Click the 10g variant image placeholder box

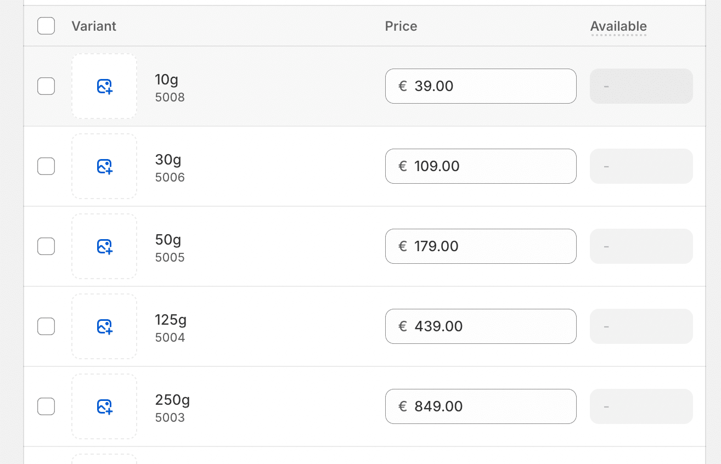point(104,86)
